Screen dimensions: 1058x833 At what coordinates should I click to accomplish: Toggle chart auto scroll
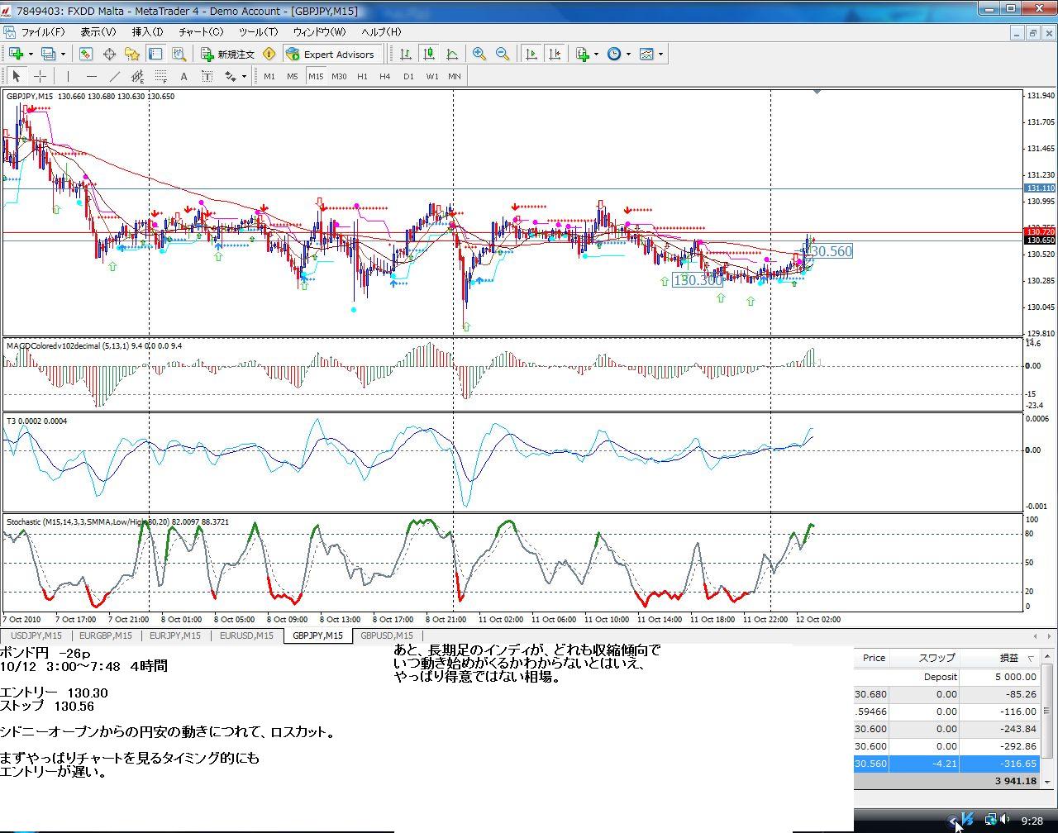click(531, 54)
